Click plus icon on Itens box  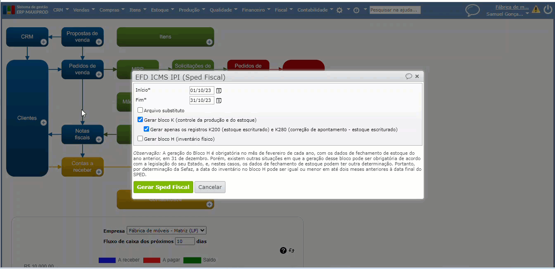(209, 42)
